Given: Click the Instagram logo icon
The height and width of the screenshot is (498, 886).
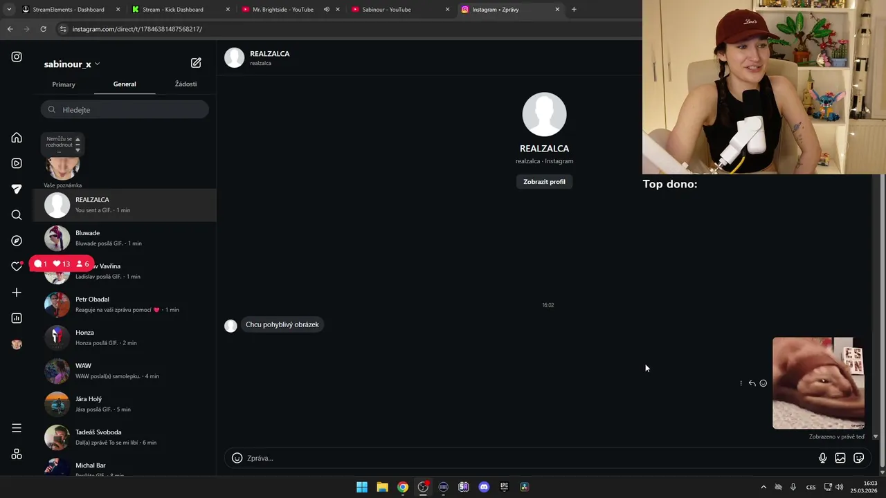Looking at the screenshot, I should click(x=17, y=57).
